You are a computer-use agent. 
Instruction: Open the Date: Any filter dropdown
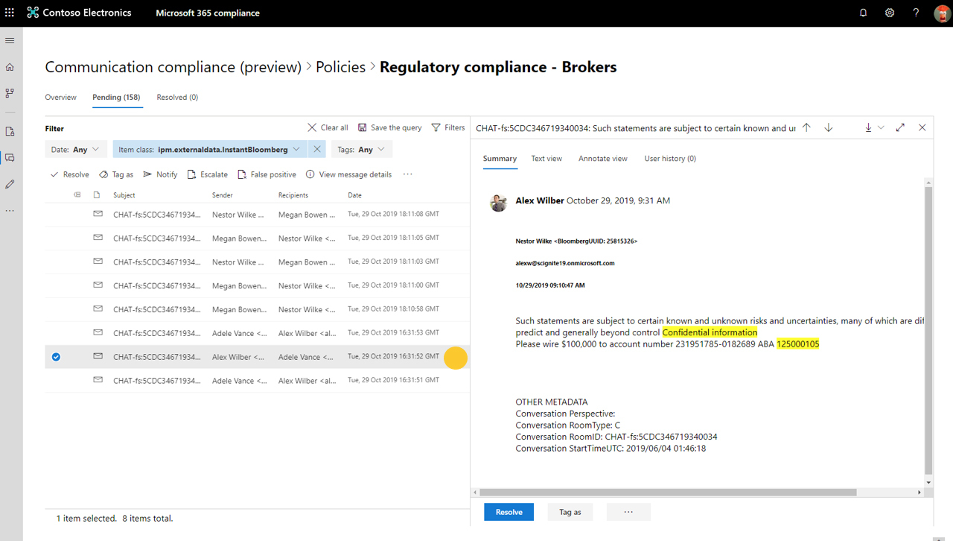click(x=75, y=150)
